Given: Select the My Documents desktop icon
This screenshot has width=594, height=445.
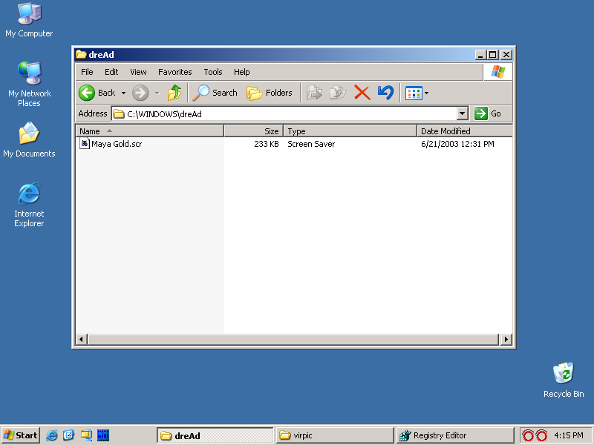Looking at the screenshot, I should click(29, 139).
